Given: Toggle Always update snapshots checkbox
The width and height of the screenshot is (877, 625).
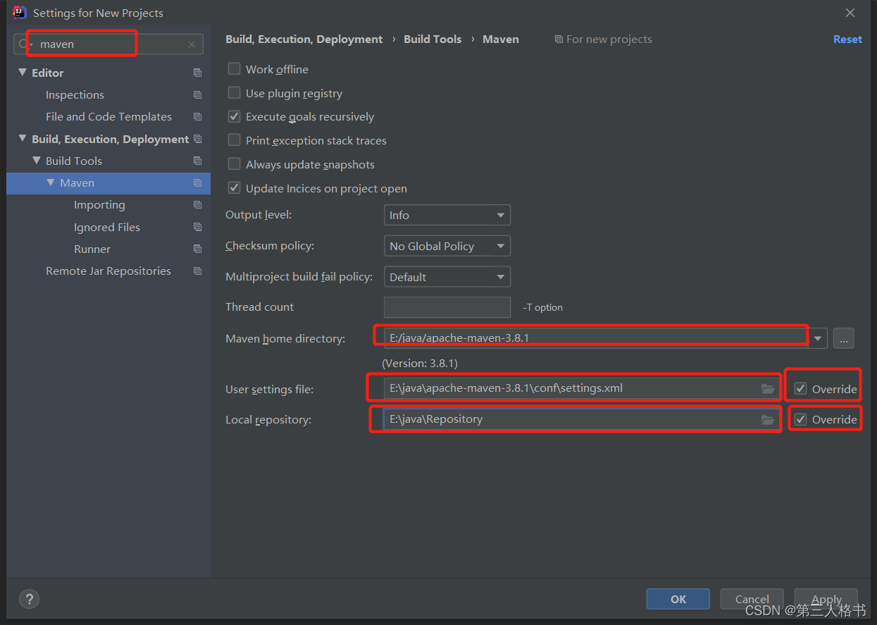Looking at the screenshot, I should 235,164.
